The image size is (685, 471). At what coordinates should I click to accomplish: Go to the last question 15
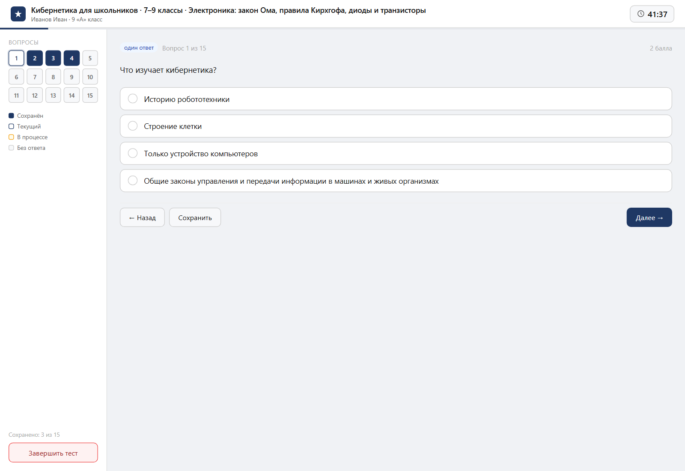coord(90,95)
